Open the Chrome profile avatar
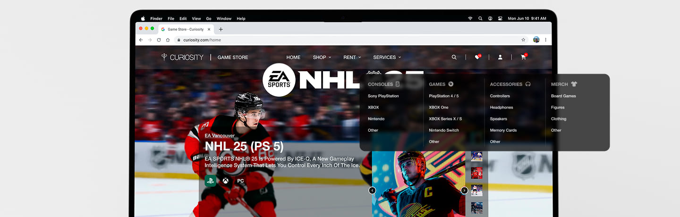The image size is (680, 217). (x=536, y=40)
